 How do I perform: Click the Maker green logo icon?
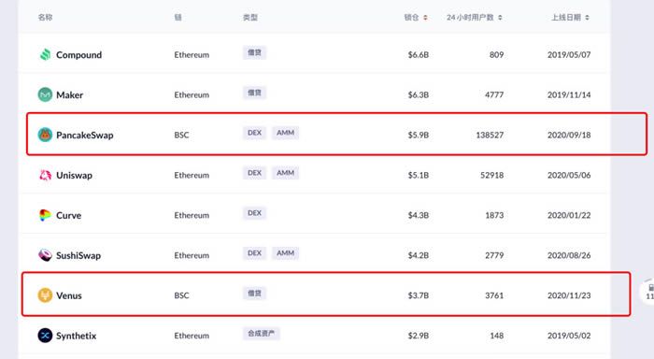click(x=45, y=94)
